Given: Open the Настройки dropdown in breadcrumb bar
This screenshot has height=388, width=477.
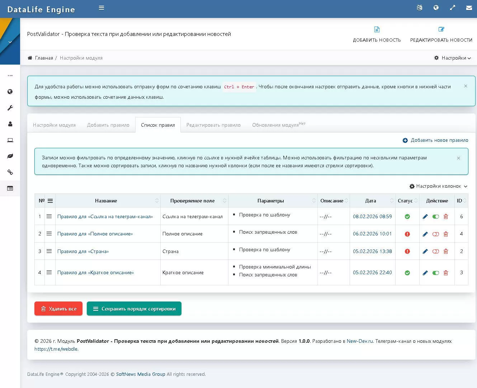Looking at the screenshot, I should (453, 58).
